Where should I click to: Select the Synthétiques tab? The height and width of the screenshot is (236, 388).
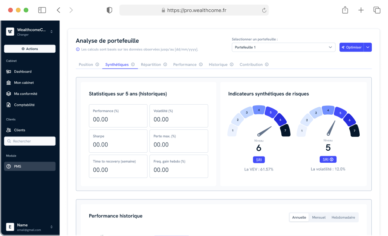point(117,64)
